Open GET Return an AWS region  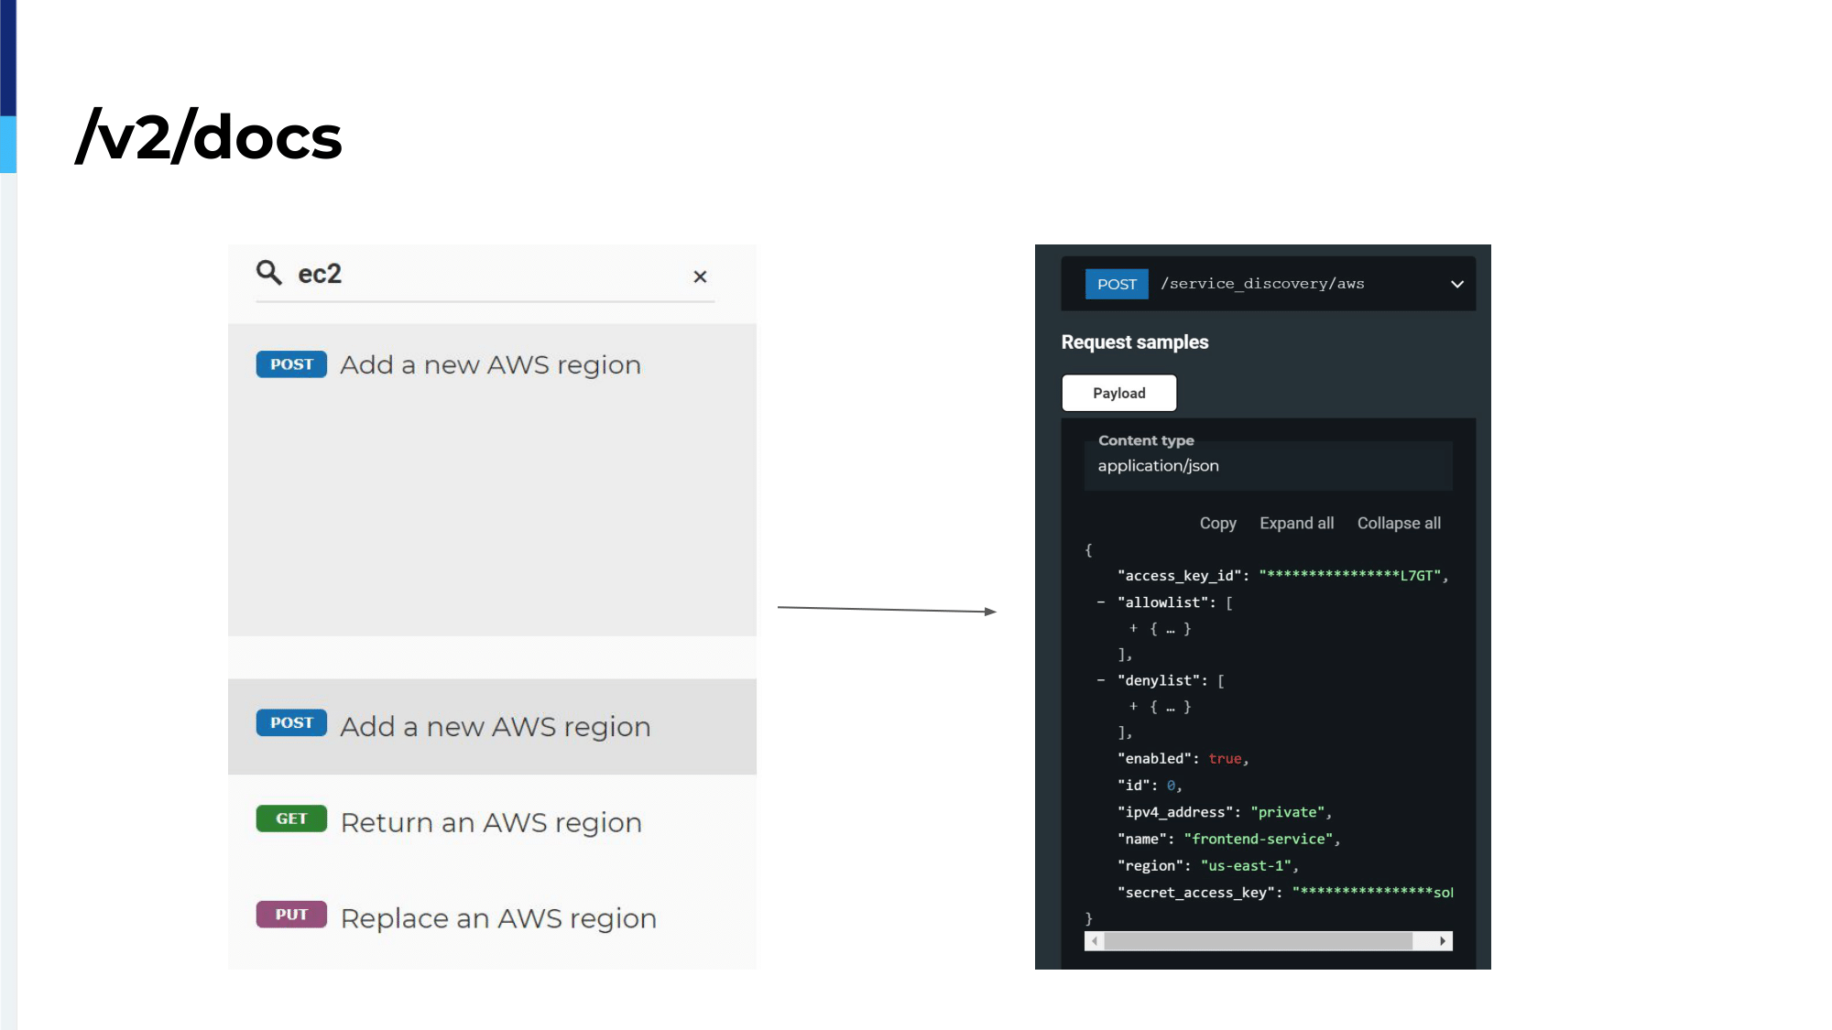(492, 822)
